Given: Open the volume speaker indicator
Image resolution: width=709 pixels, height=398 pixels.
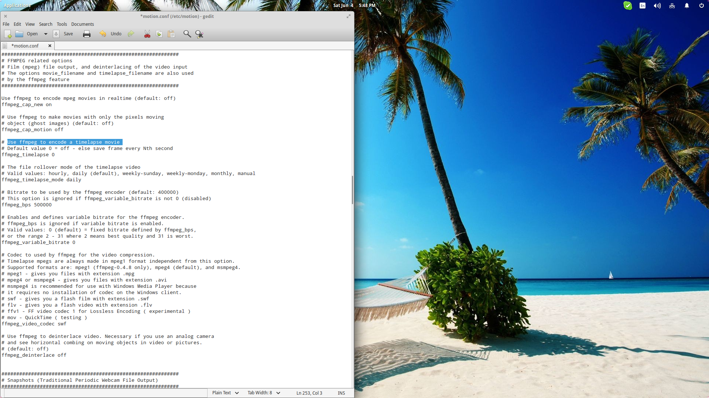Looking at the screenshot, I should 657,6.
